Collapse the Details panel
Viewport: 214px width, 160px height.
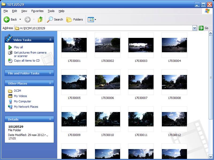tap(50, 119)
